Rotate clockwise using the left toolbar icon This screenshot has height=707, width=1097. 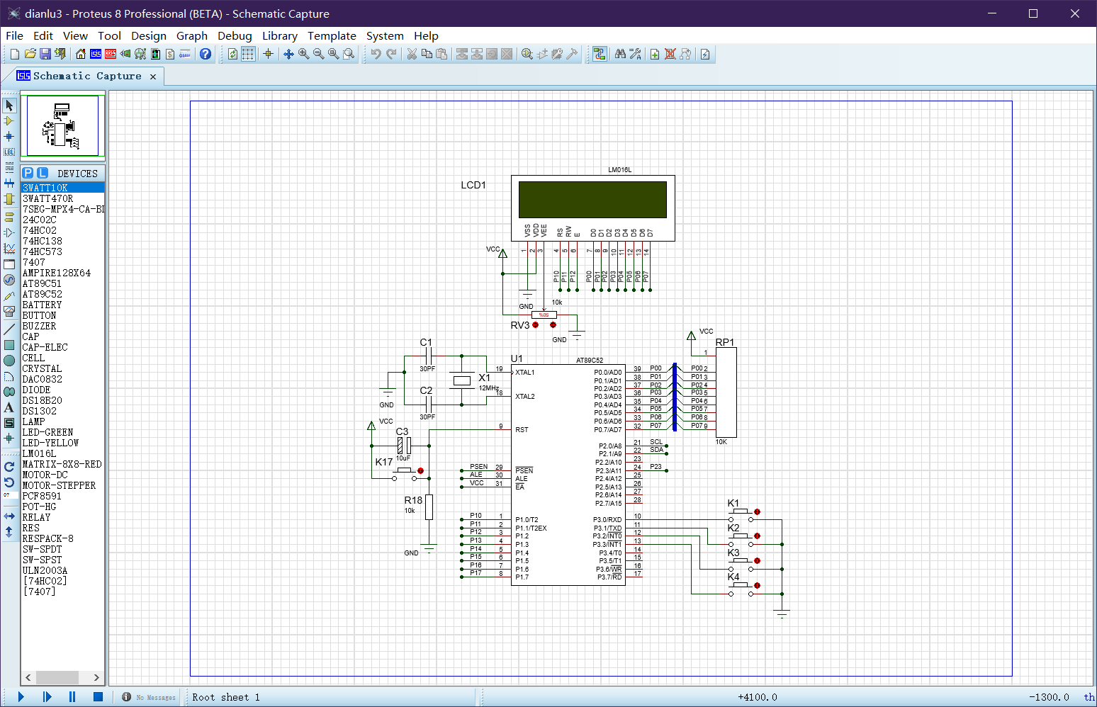click(9, 467)
